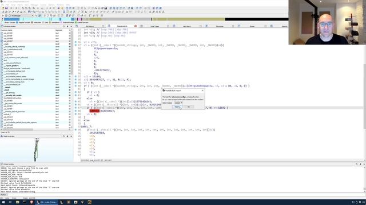Switch to the Structures tab
This screenshot has width=366, height=205.
coord(220,26)
